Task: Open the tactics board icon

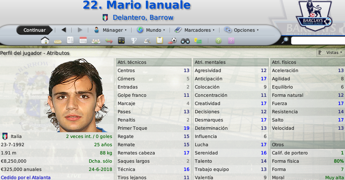Action: coord(121,41)
